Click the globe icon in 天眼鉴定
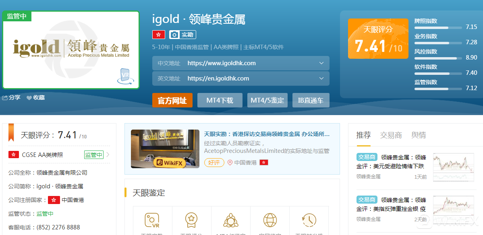The width and height of the screenshot is (483, 235). [x=270, y=220]
